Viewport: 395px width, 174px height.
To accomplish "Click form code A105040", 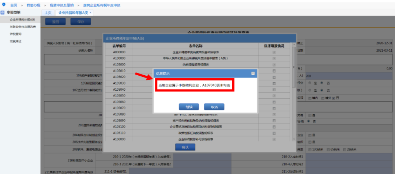I will pos(119,90).
